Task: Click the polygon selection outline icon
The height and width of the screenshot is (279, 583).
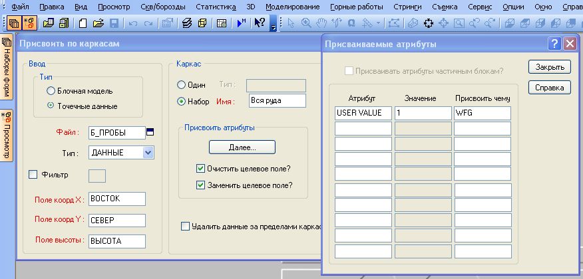Action: [x=394, y=23]
